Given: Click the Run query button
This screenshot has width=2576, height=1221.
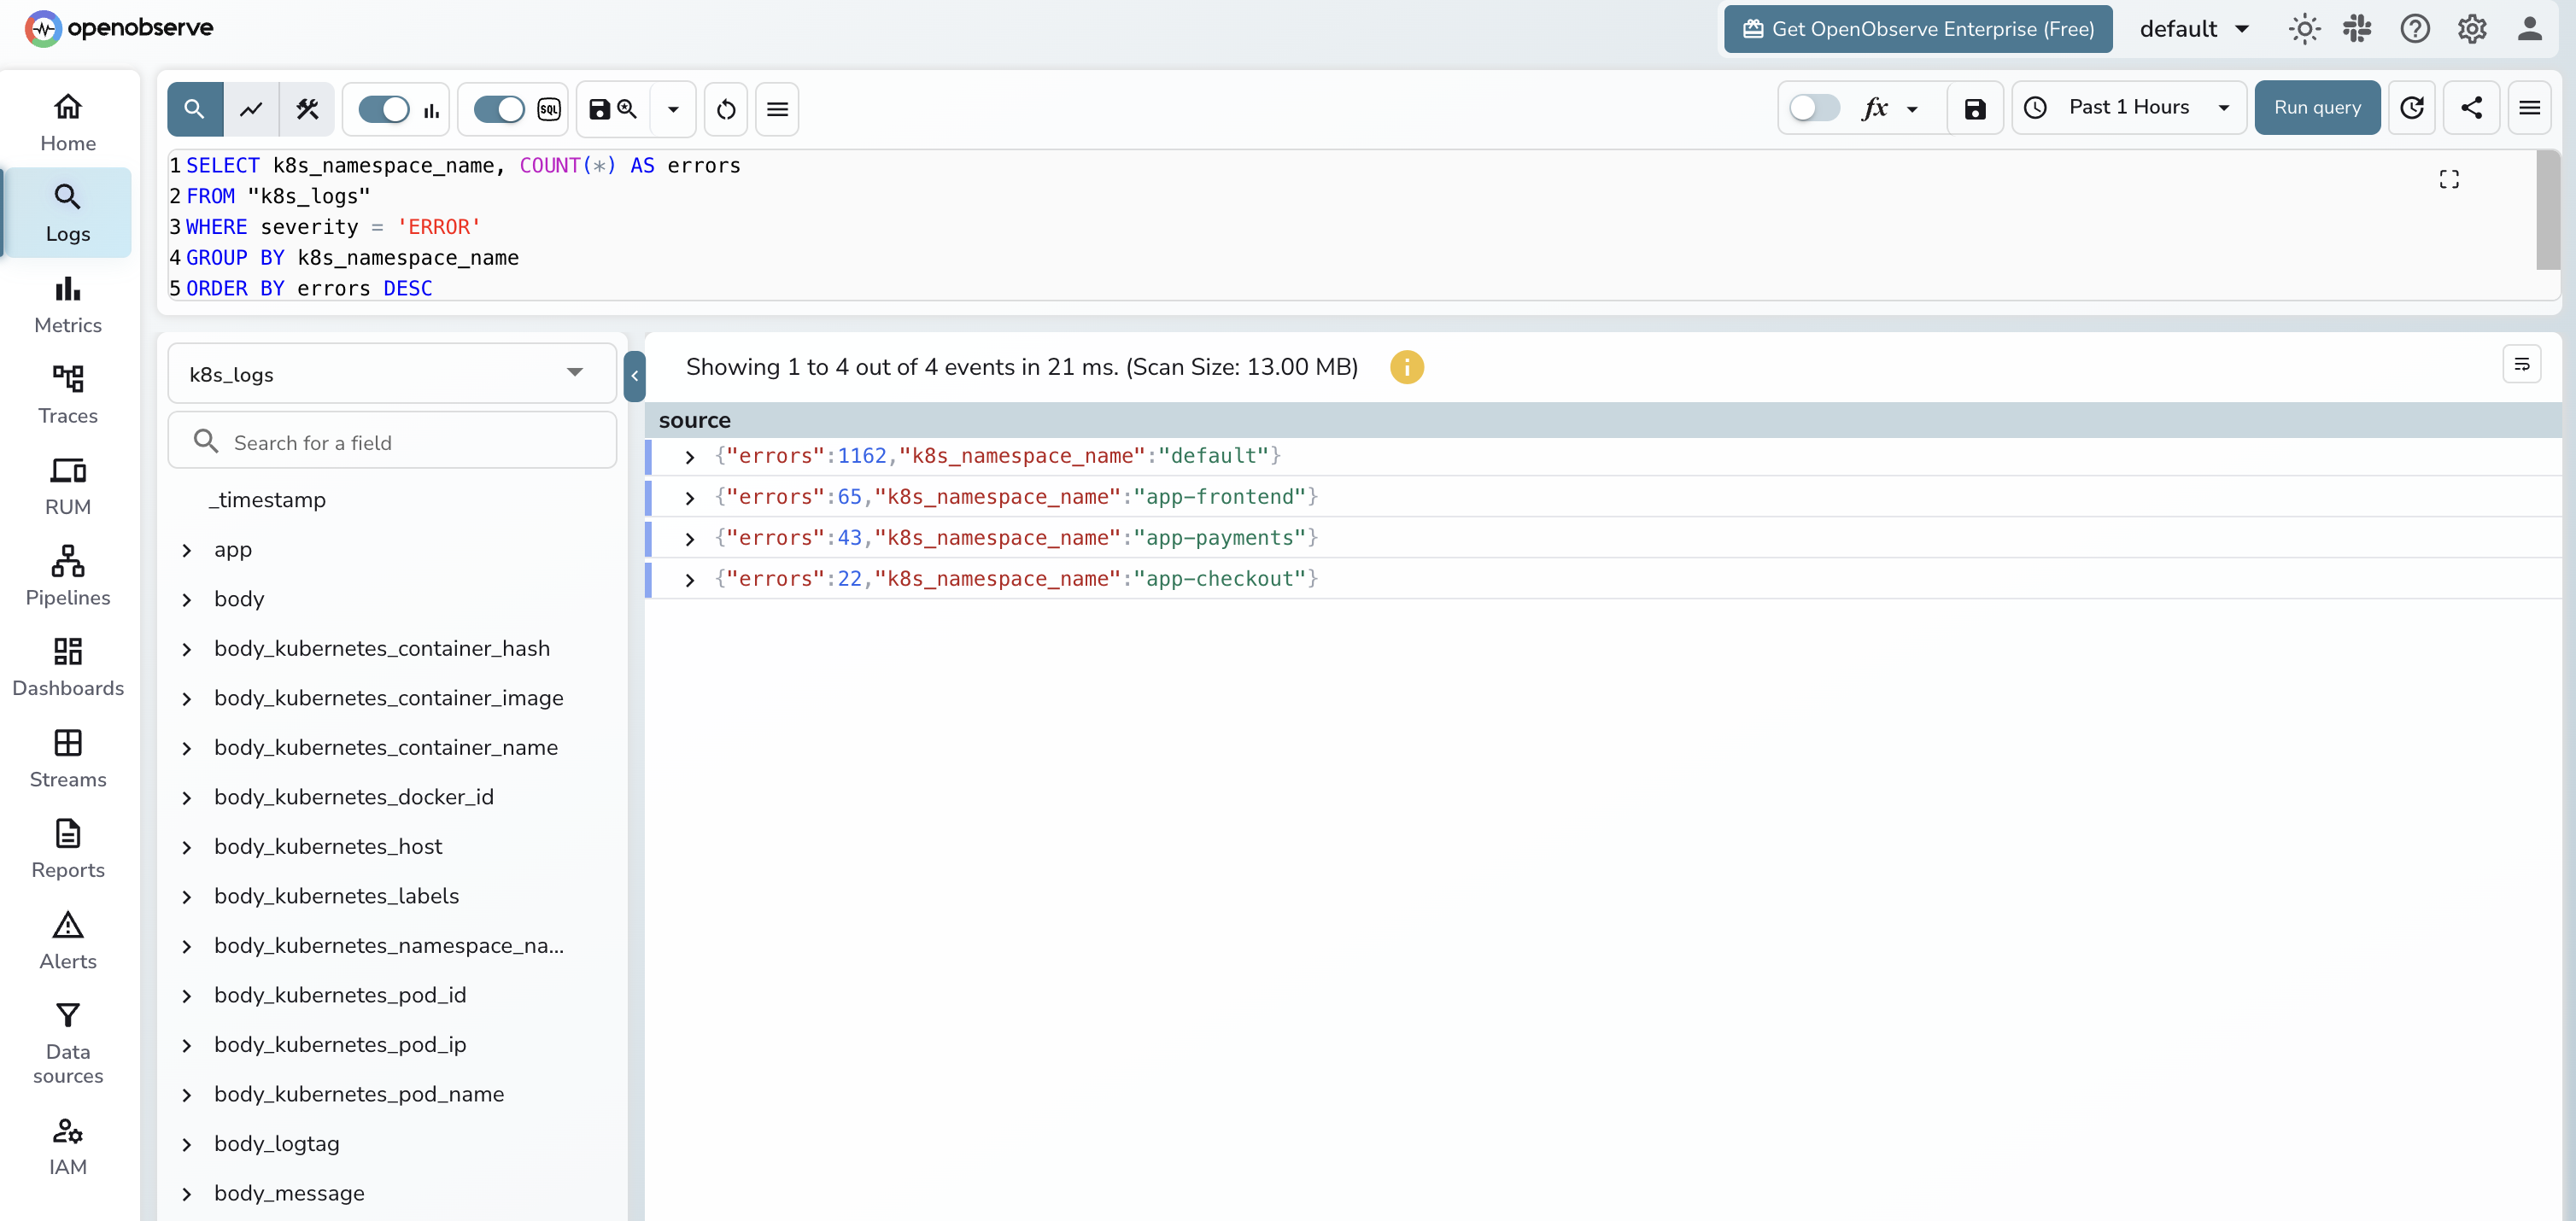Looking at the screenshot, I should click(x=2317, y=108).
